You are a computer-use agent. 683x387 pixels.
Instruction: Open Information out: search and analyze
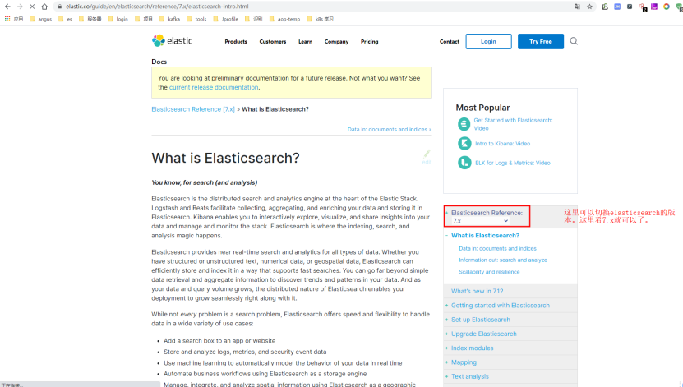pos(503,260)
